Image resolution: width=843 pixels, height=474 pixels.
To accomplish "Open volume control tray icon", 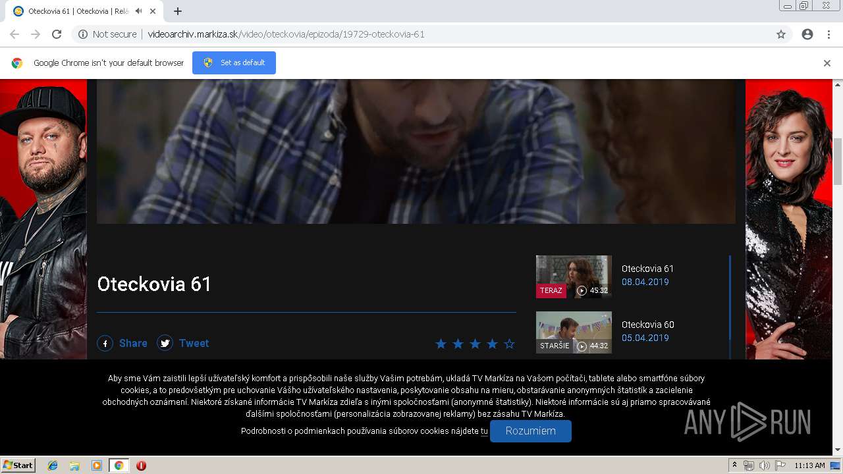I will [764, 465].
